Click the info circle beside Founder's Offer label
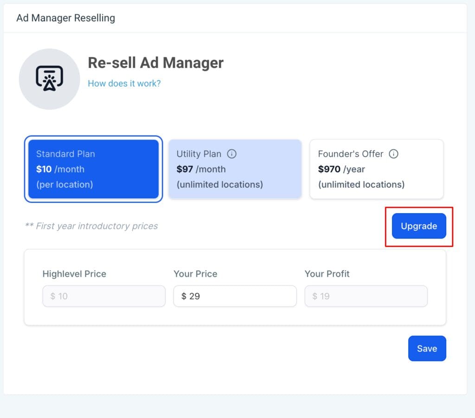Screen dimensions: 475x418 pyautogui.click(x=394, y=154)
